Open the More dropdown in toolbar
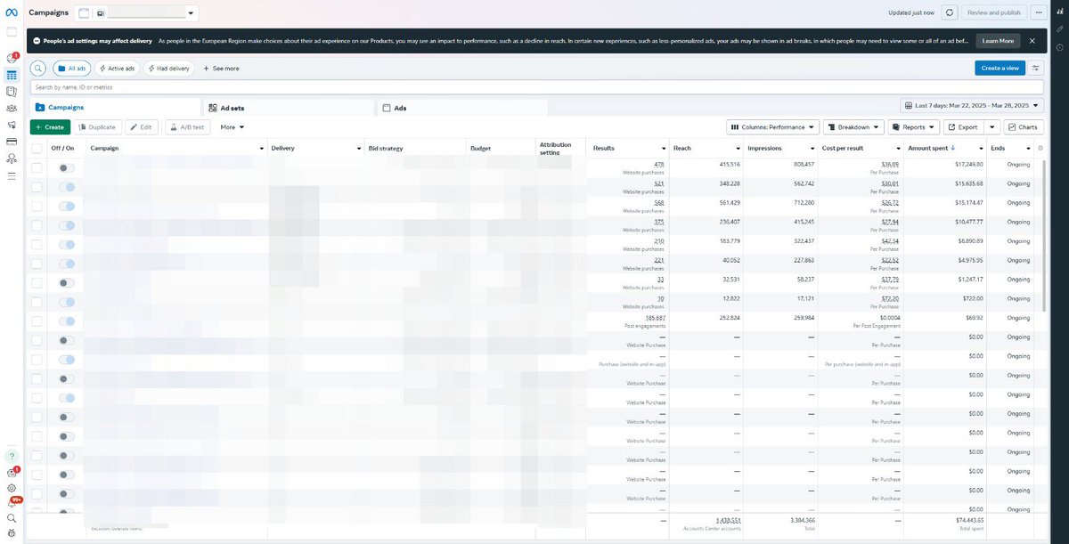The image size is (1069, 544). 232,127
